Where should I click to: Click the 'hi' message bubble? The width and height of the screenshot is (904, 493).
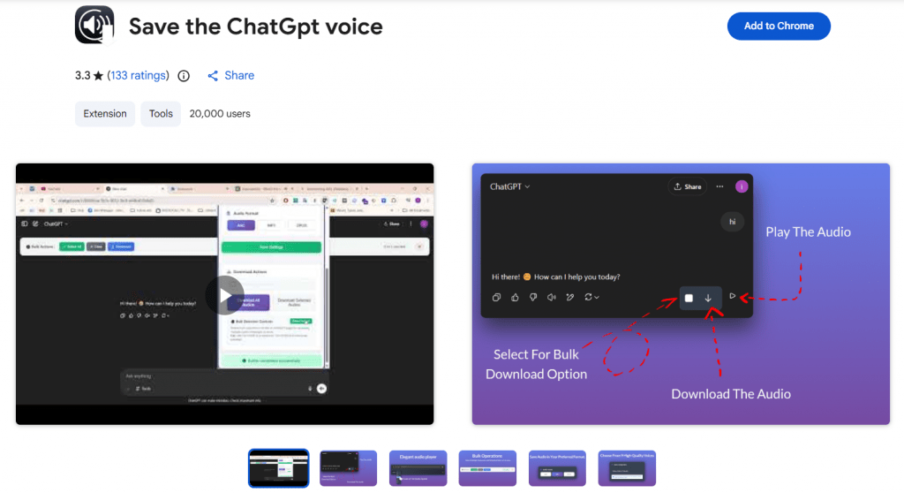point(732,222)
